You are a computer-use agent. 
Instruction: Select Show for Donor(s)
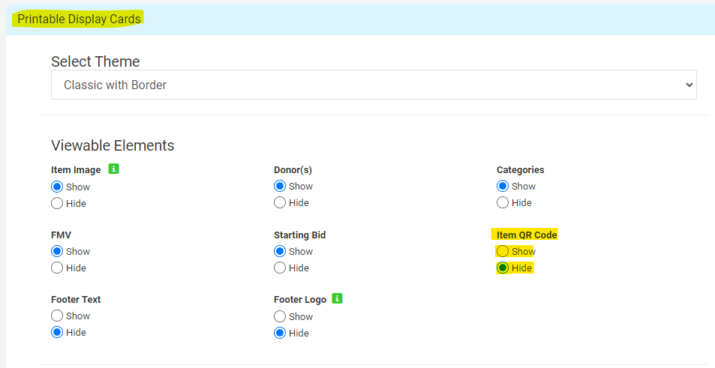click(280, 186)
